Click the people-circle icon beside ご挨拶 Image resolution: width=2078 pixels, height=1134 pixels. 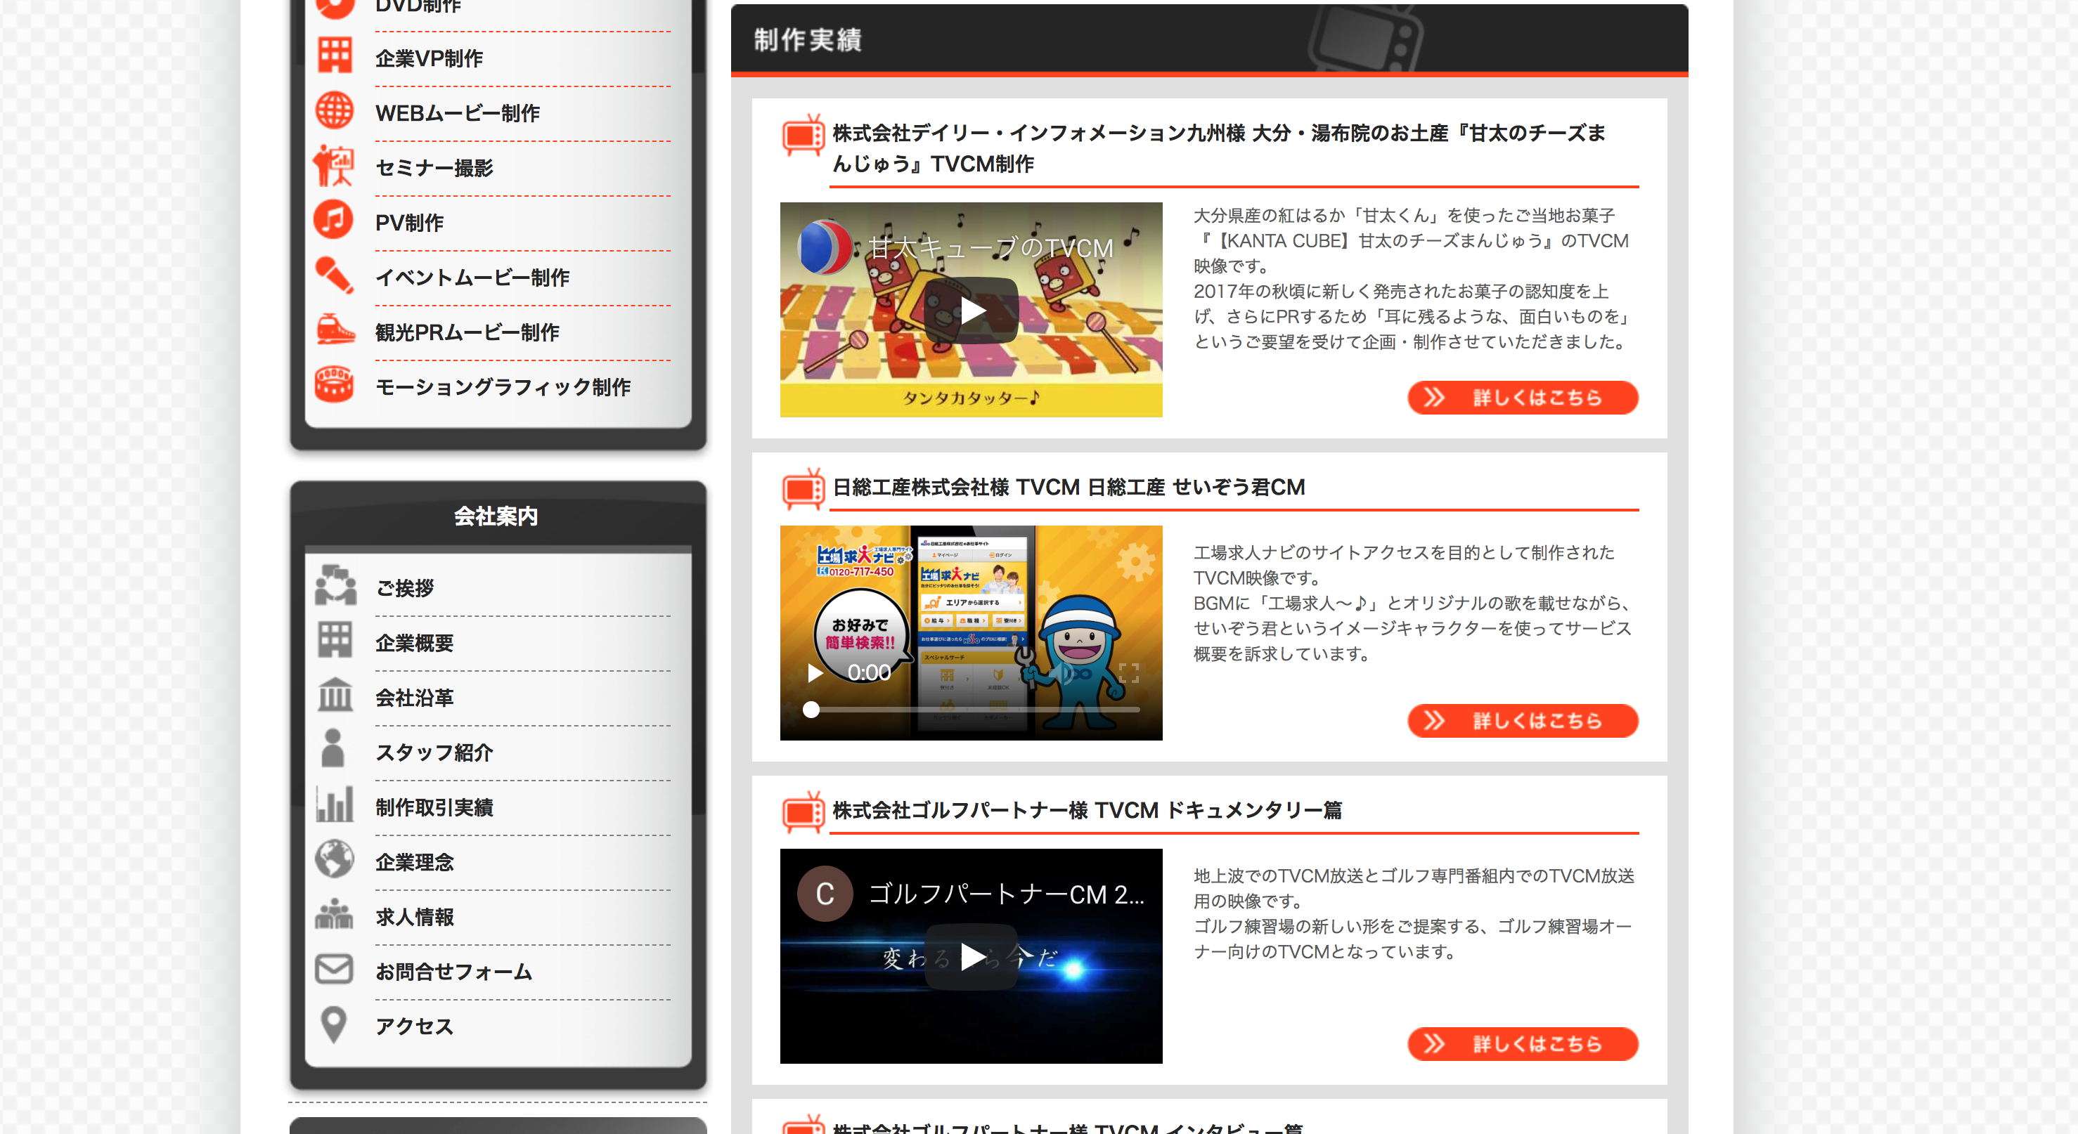point(335,587)
